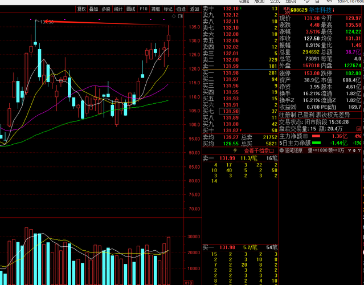Viewport: 364px width, 285px height.
Task: Click 外盘 value 167018
Action: pos(311,66)
